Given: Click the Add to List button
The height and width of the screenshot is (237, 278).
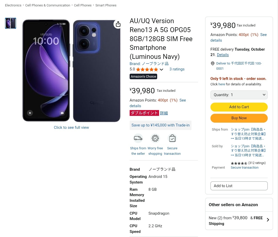Looking at the screenshot, I should tap(239, 186).
